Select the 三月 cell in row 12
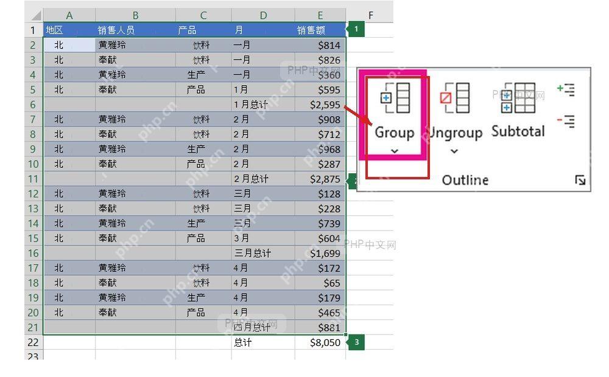Image resolution: width=609 pixels, height=377 pixels. pyautogui.click(x=263, y=193)
